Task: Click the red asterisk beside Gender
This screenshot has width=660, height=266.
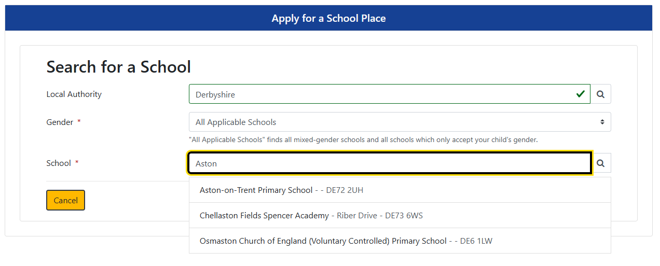Action: [x=79, y=122]
